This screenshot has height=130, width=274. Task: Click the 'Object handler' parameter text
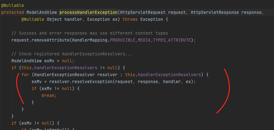tap(64, 19)
